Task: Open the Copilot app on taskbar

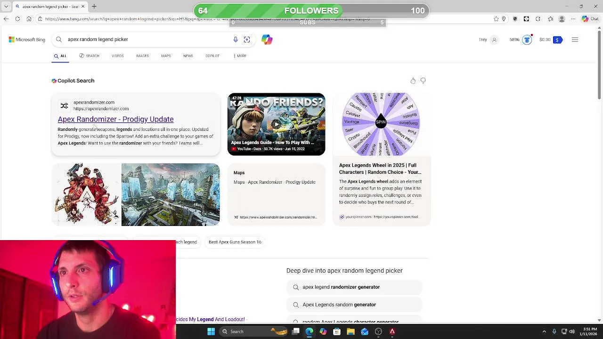Action: [x=323, y=331]
